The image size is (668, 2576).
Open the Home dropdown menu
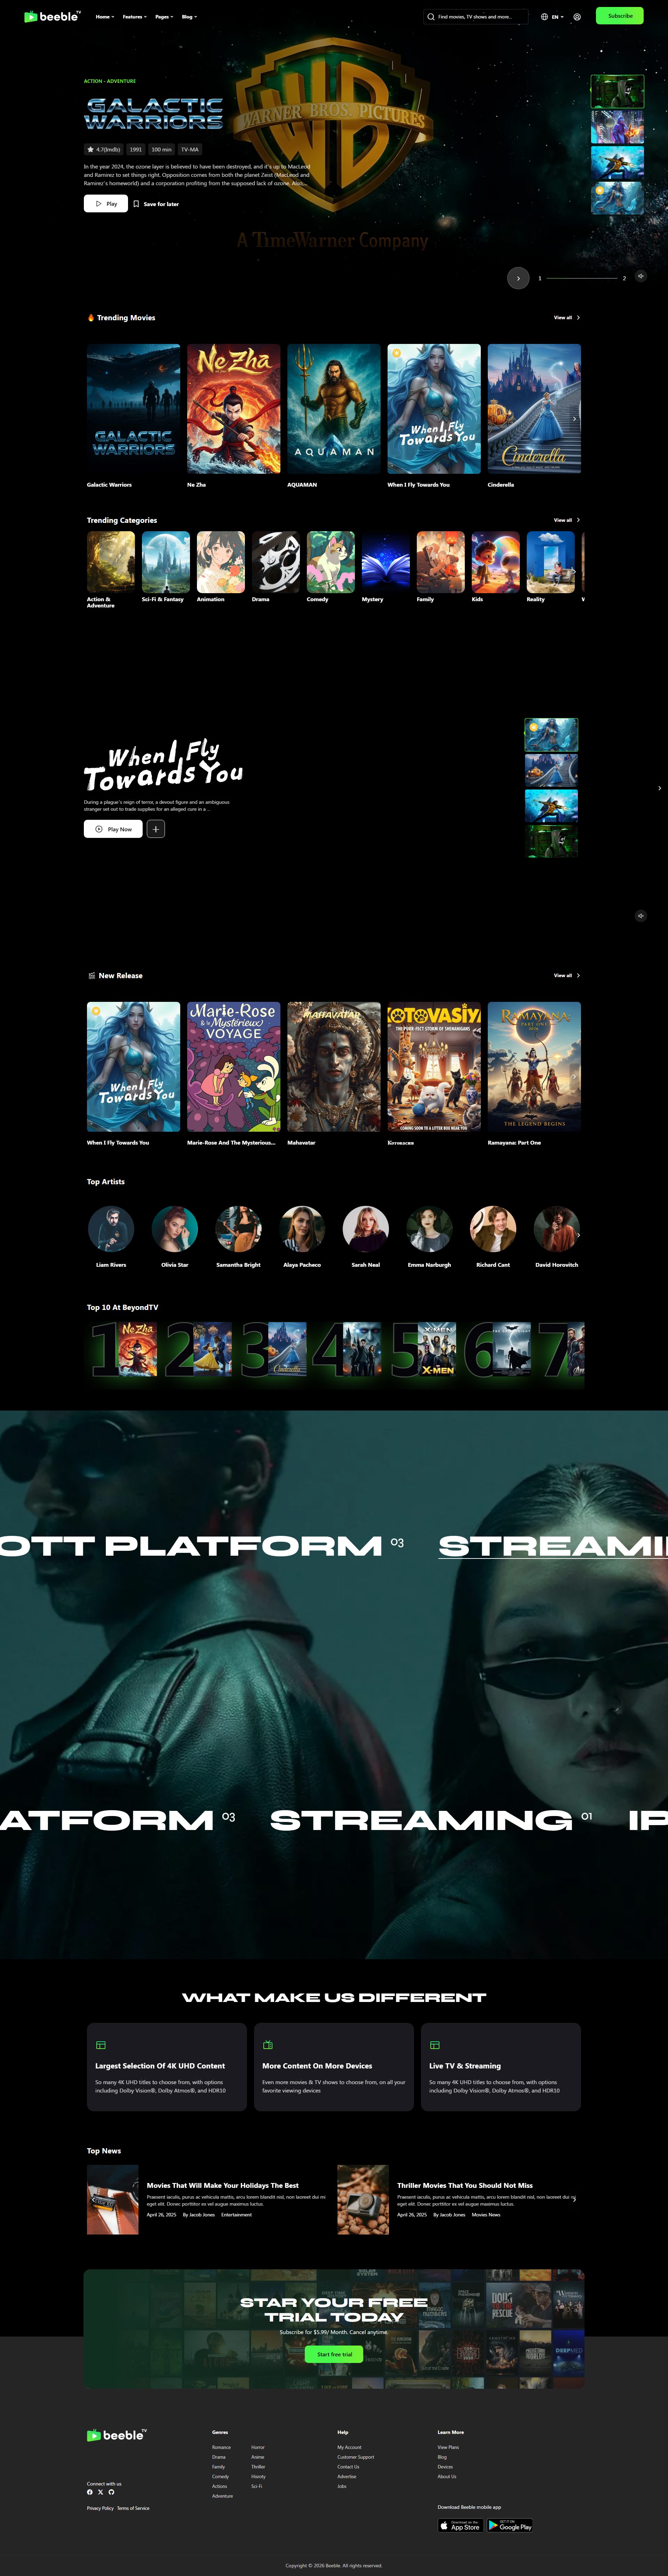tap(105, 17)
